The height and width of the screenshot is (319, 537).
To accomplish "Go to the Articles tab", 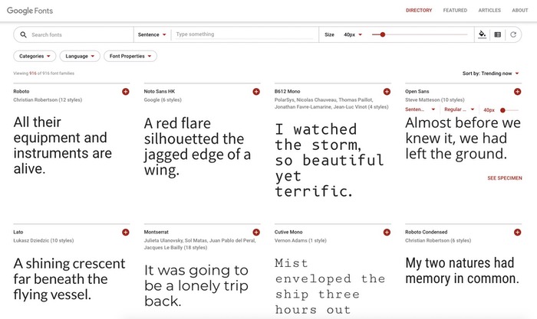I will tap(489, 10).
